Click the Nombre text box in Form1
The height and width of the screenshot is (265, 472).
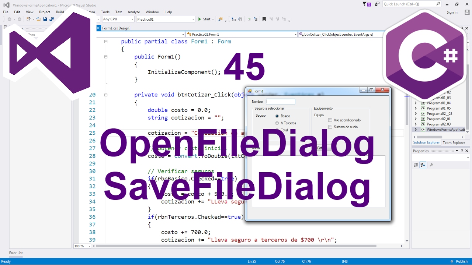[281, 102]
